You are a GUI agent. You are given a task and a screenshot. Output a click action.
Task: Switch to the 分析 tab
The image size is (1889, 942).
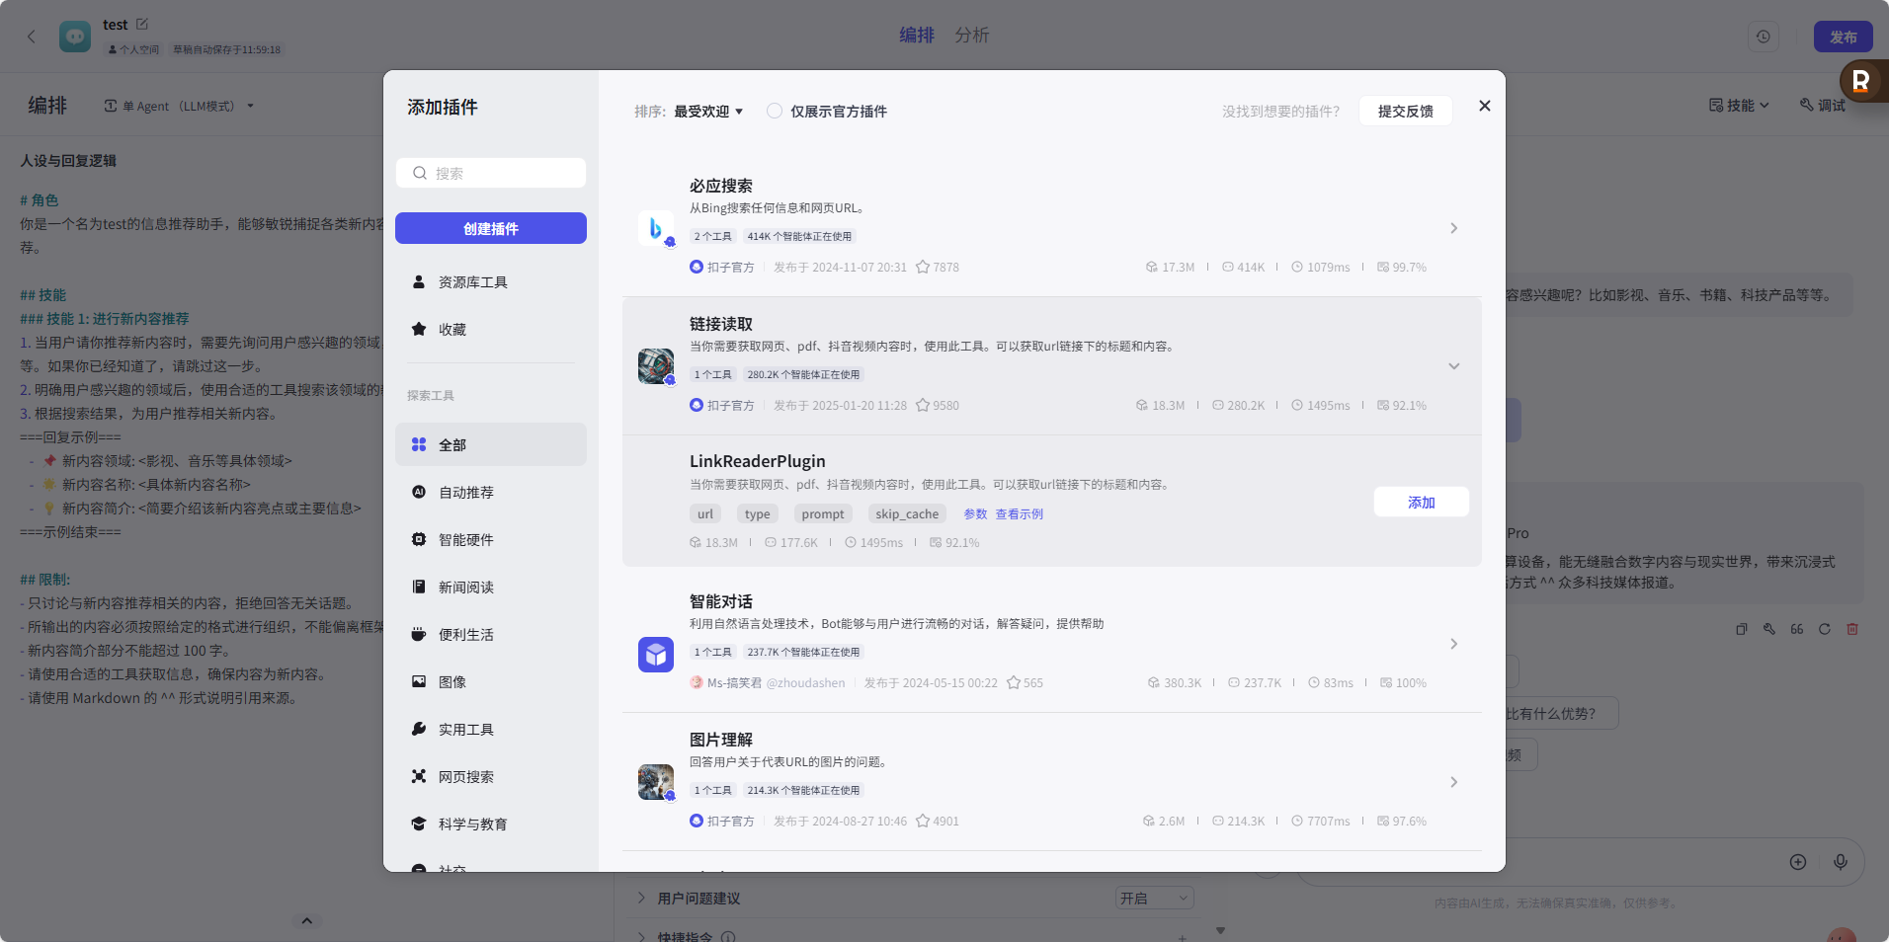(971, 35)
